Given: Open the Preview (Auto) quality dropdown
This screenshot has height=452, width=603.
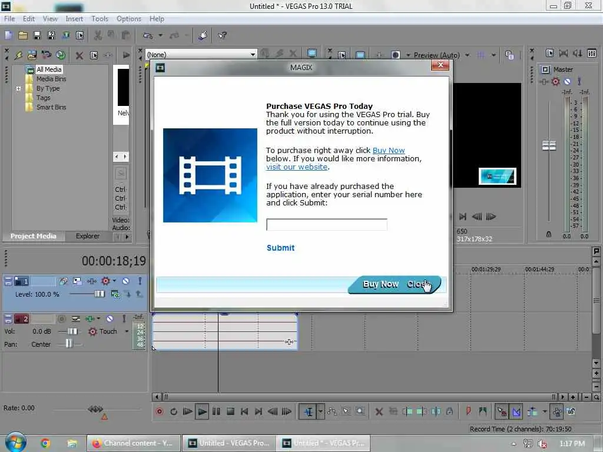Looking at the screenshot, I should [467, 55].
